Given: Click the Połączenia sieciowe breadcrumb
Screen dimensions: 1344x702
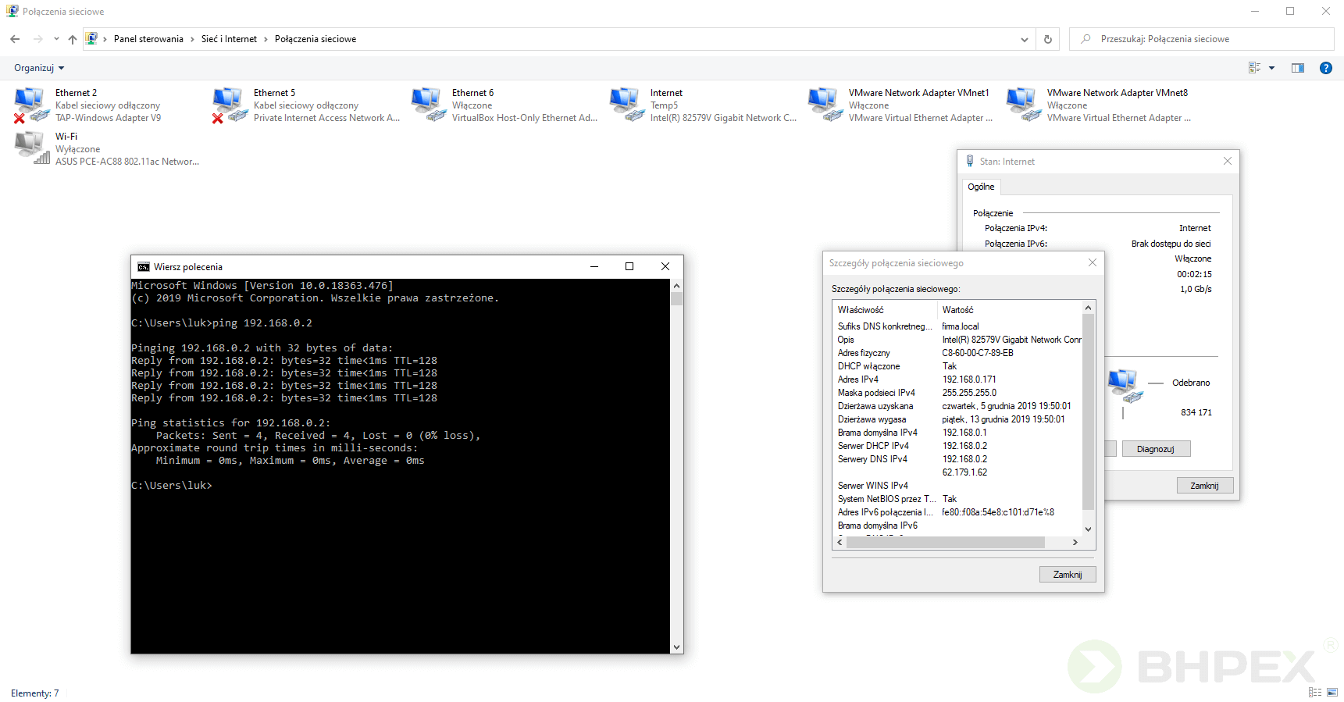Looking at the screenshot, I should click(316, 39).
